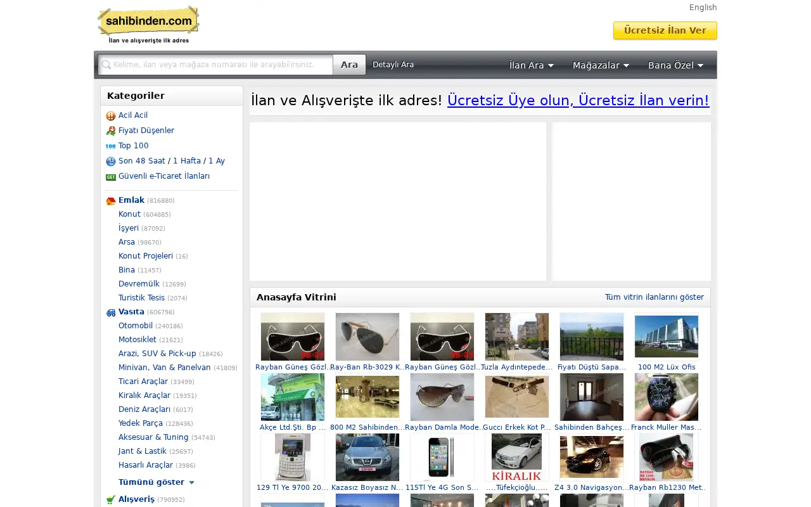Click the Top 100 icon

click(111, 146)
